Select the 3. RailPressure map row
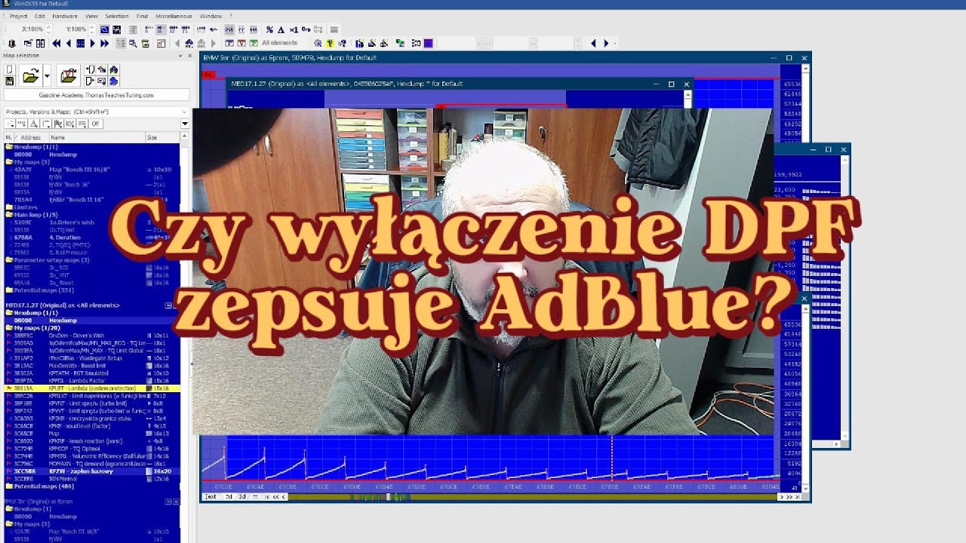The width and height of the screenshot is (966, 543). (92, 253)
